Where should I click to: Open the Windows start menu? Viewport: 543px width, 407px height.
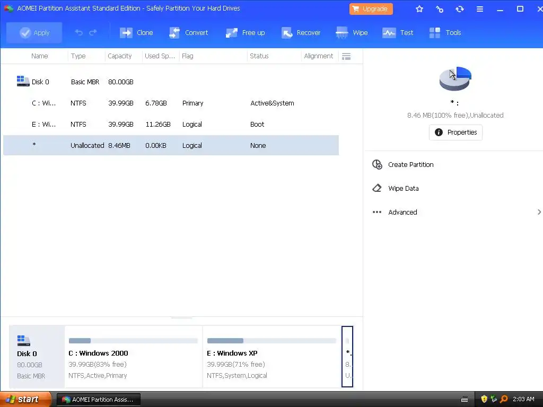click(26, 400)
